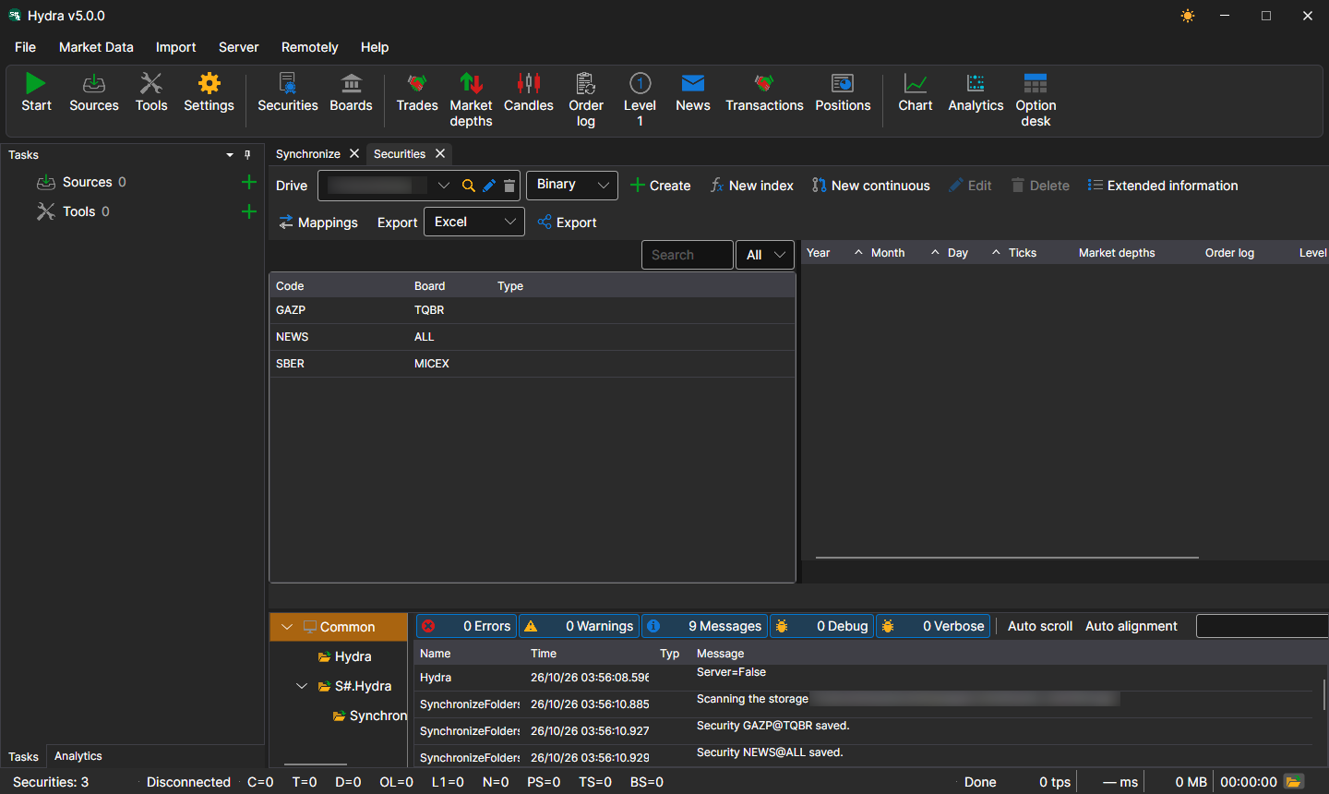Open the Market Data menu
1329x794 pixels.
[96, 47]
